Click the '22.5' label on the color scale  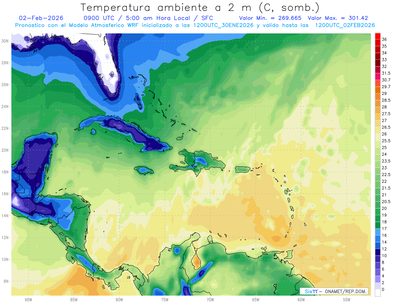click(x=386, y=174)
